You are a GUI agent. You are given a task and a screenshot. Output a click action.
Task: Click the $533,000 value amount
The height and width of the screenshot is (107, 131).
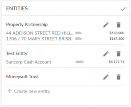pos(117,33)
